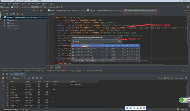Open the Refactor menu

click(31, 4)
